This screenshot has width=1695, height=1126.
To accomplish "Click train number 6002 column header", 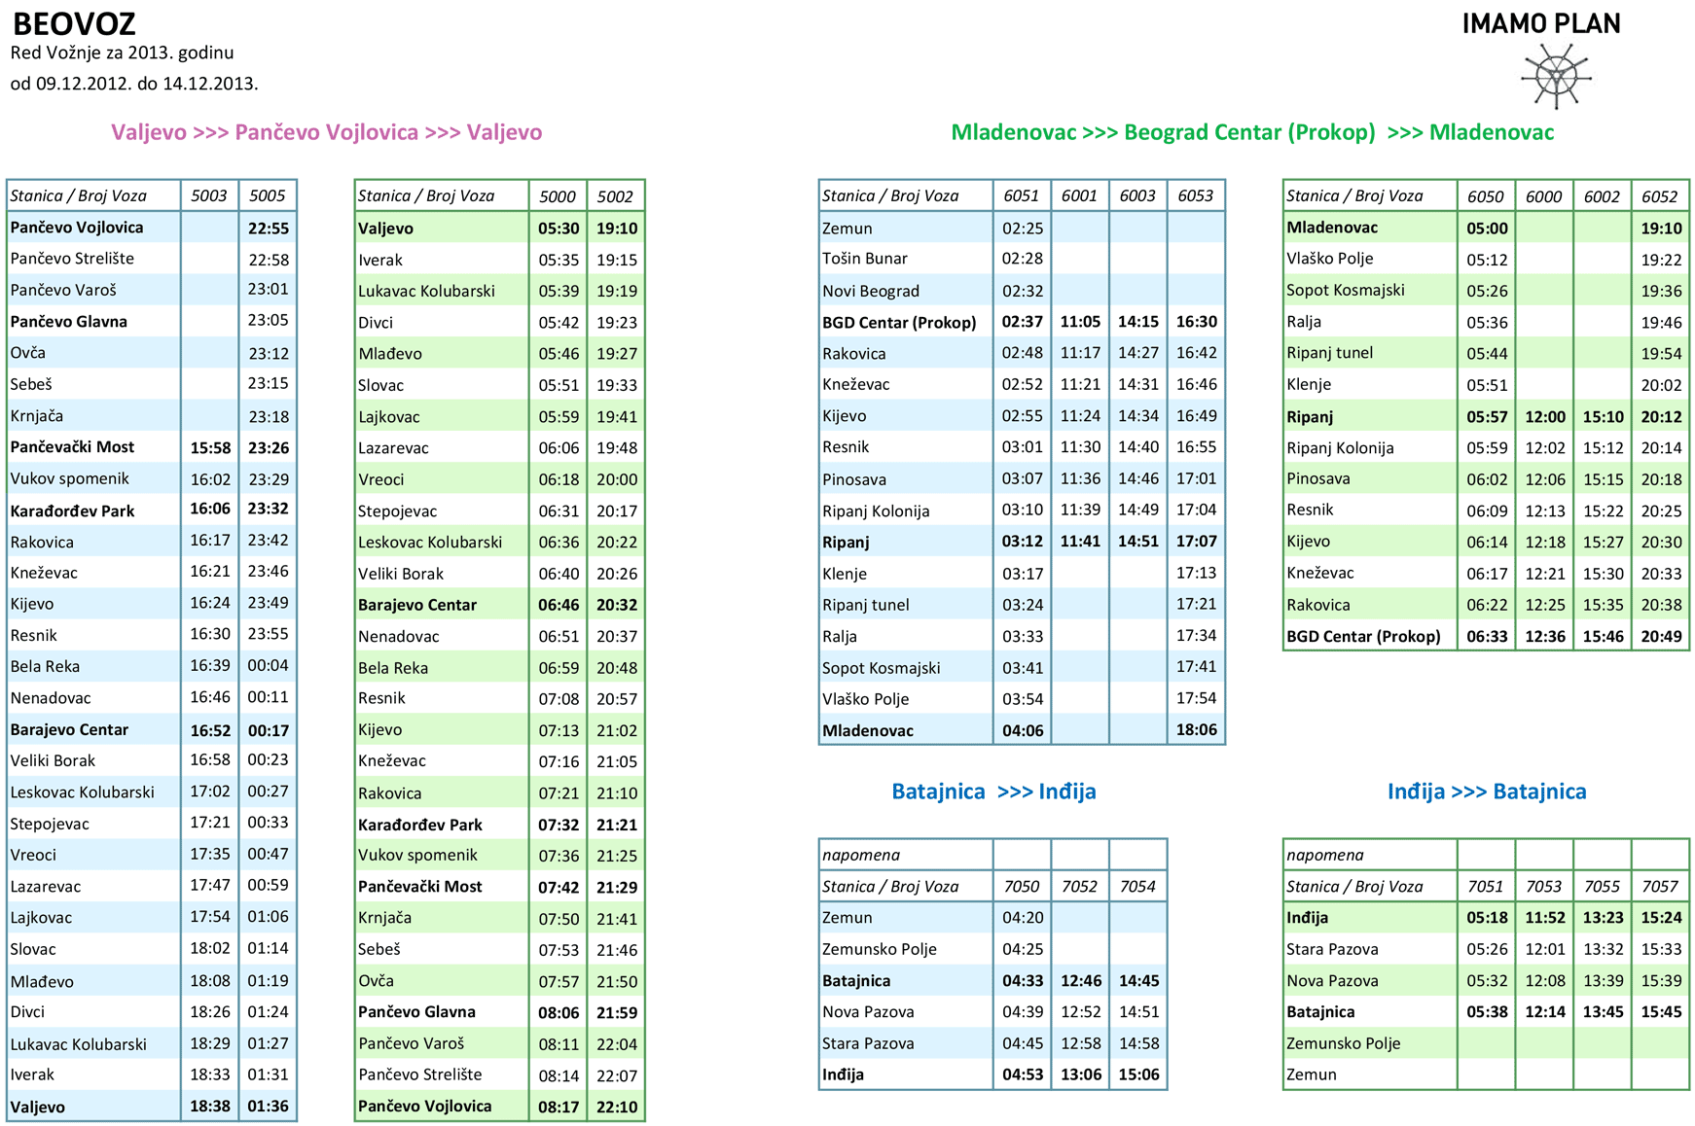I will pyautogui.click(x=1603, y=195).
